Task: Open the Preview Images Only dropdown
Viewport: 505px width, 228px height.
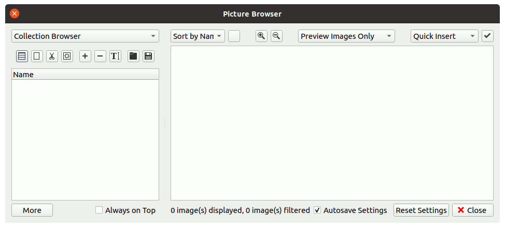Action: 346,36
